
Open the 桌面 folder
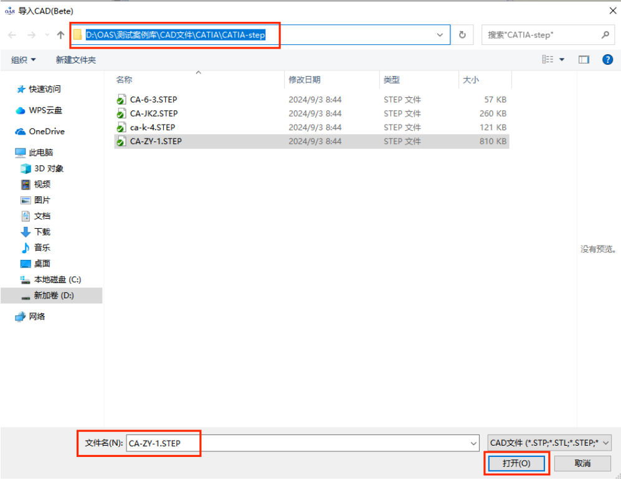point(36,264)
